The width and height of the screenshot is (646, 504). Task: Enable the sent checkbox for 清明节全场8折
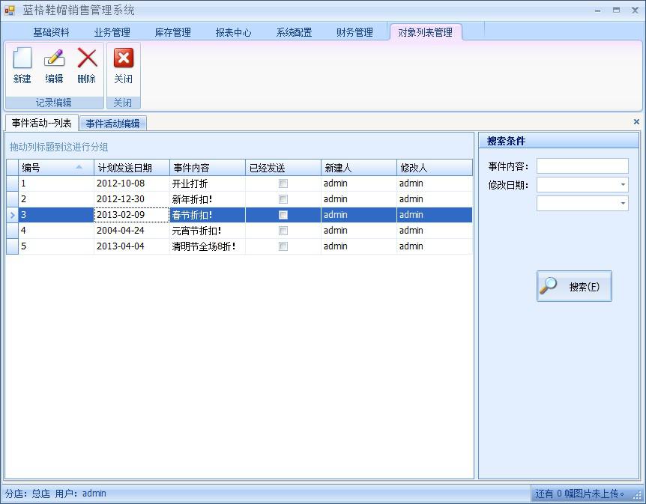[283, 246]
